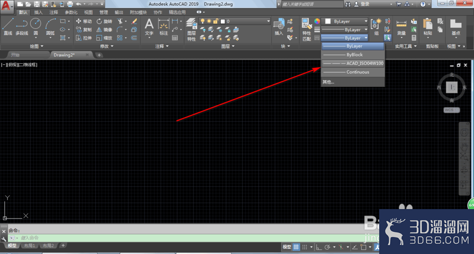The height and width of the screenshot is (254, 474).
Task: Select the Line (直线) drawing tool
Action: tap(8, 26)
